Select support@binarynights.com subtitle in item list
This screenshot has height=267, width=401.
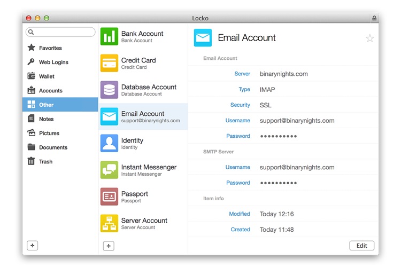click(150, 121)
